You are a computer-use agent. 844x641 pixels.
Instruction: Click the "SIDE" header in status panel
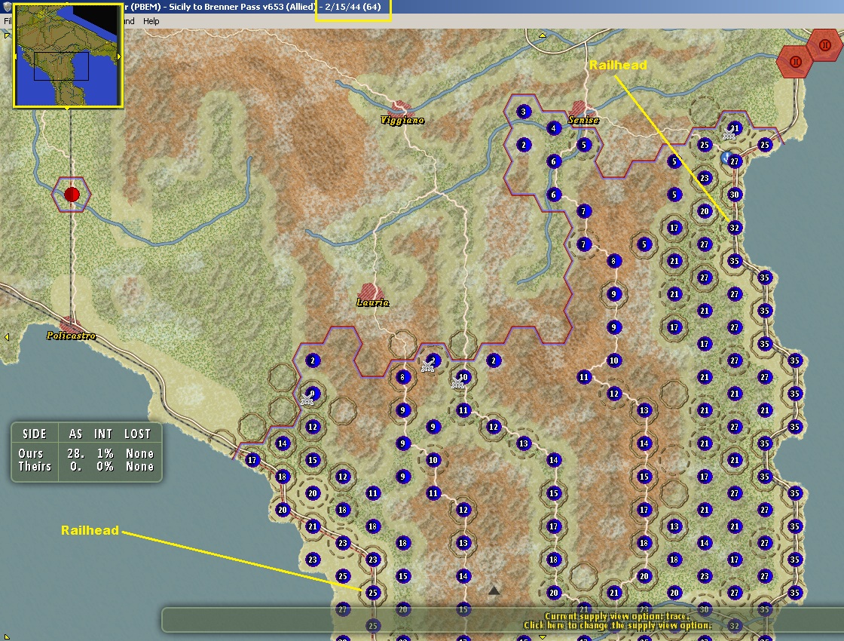(x=35, y=434)
